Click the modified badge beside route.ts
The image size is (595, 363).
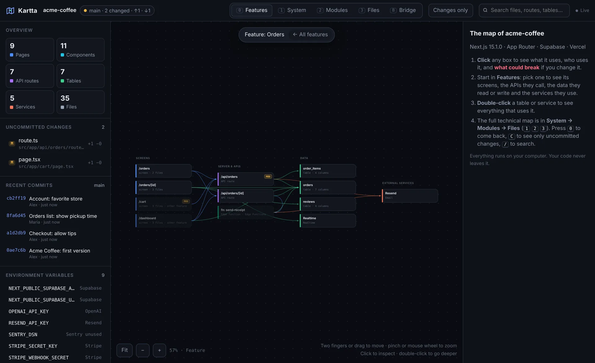point(12,144)
